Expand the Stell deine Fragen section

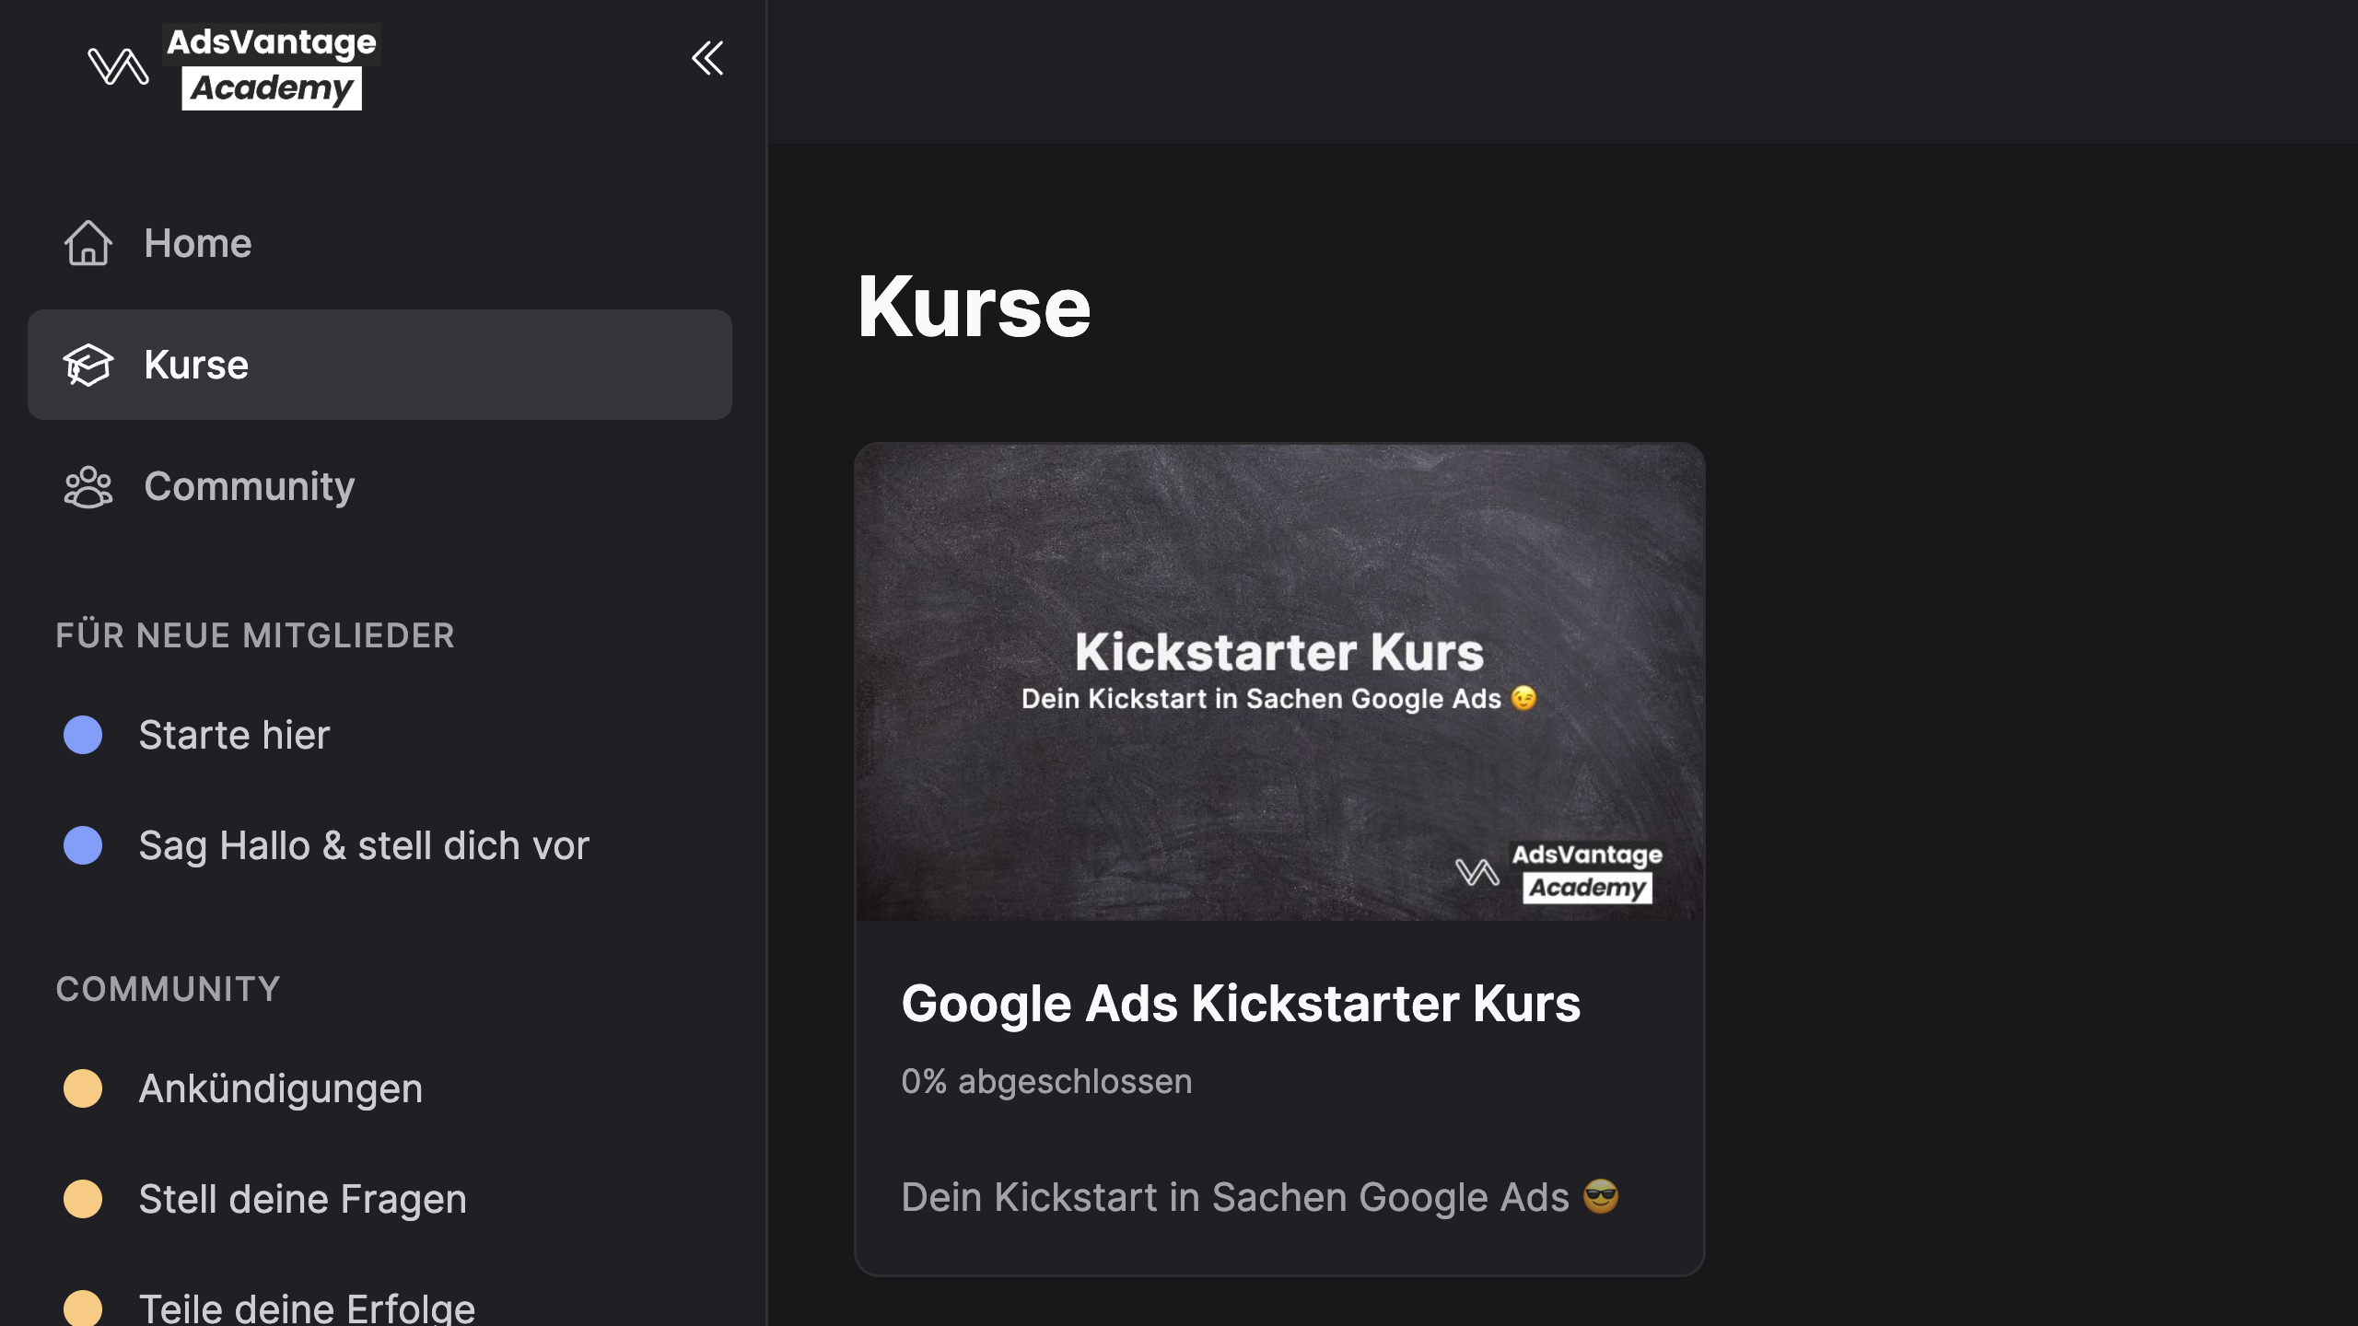point(303,1200)
